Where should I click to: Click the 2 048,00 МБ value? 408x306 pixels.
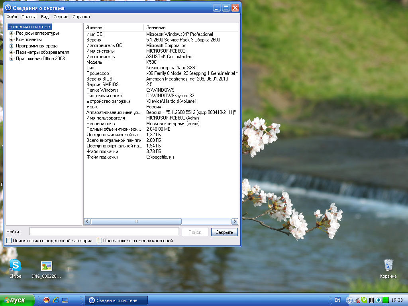(x=158, y=129)
